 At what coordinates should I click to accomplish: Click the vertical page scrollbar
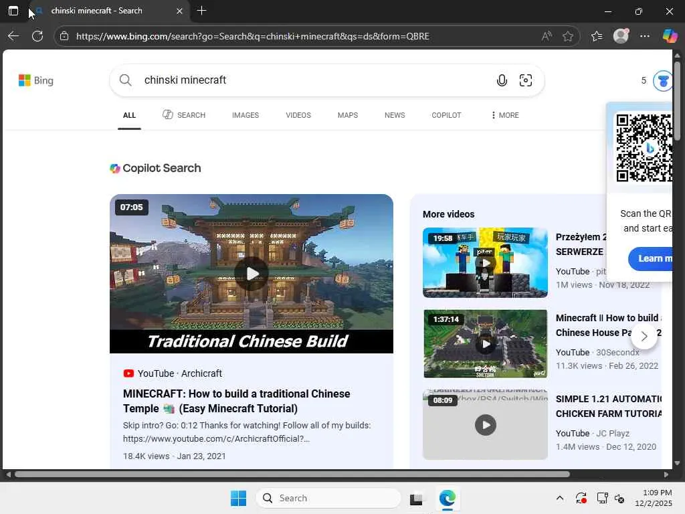coord(677,100)
